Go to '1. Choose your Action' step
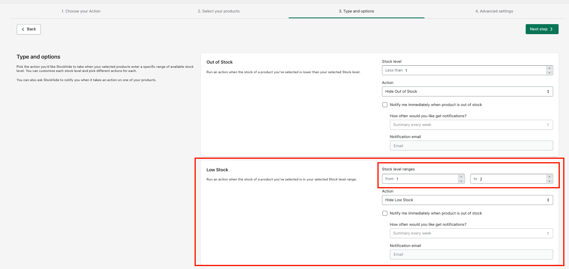This screenshot has width=569, height=269. coord(81,11)
